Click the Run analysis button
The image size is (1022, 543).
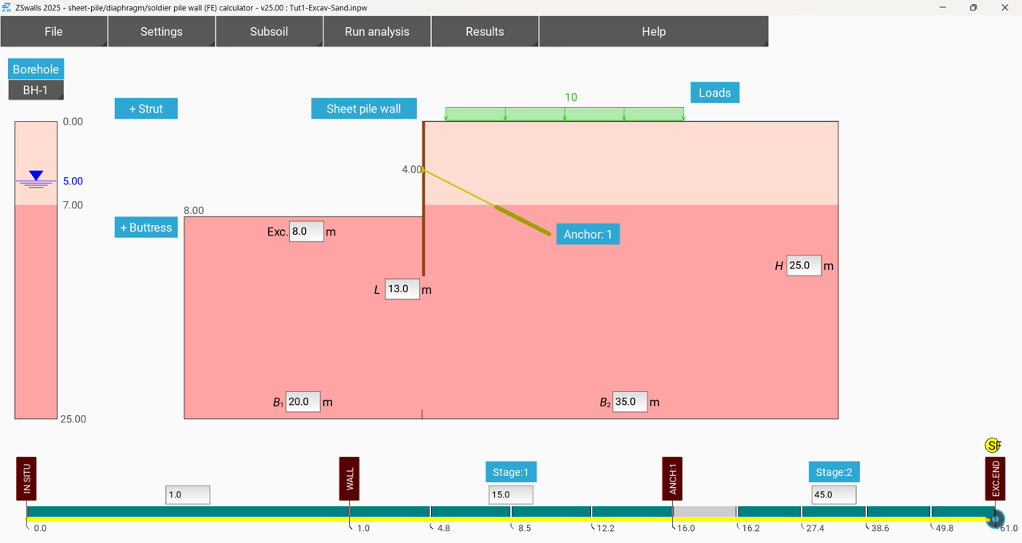click(x=377, y=32)
